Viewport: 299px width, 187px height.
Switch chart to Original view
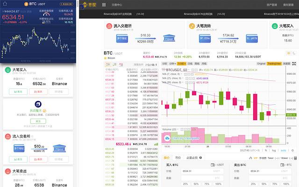coord(261,64)
